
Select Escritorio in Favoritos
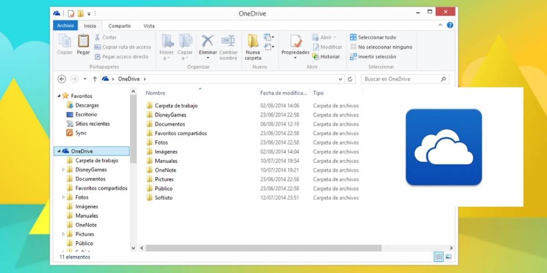pos(86,114)
